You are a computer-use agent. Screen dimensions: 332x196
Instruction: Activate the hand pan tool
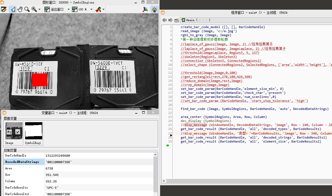click(20, 9)
